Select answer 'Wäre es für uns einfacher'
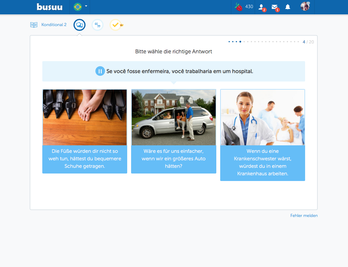Image resolution: width=348 pixels, height=267 pixels. [x=174, y=159]
